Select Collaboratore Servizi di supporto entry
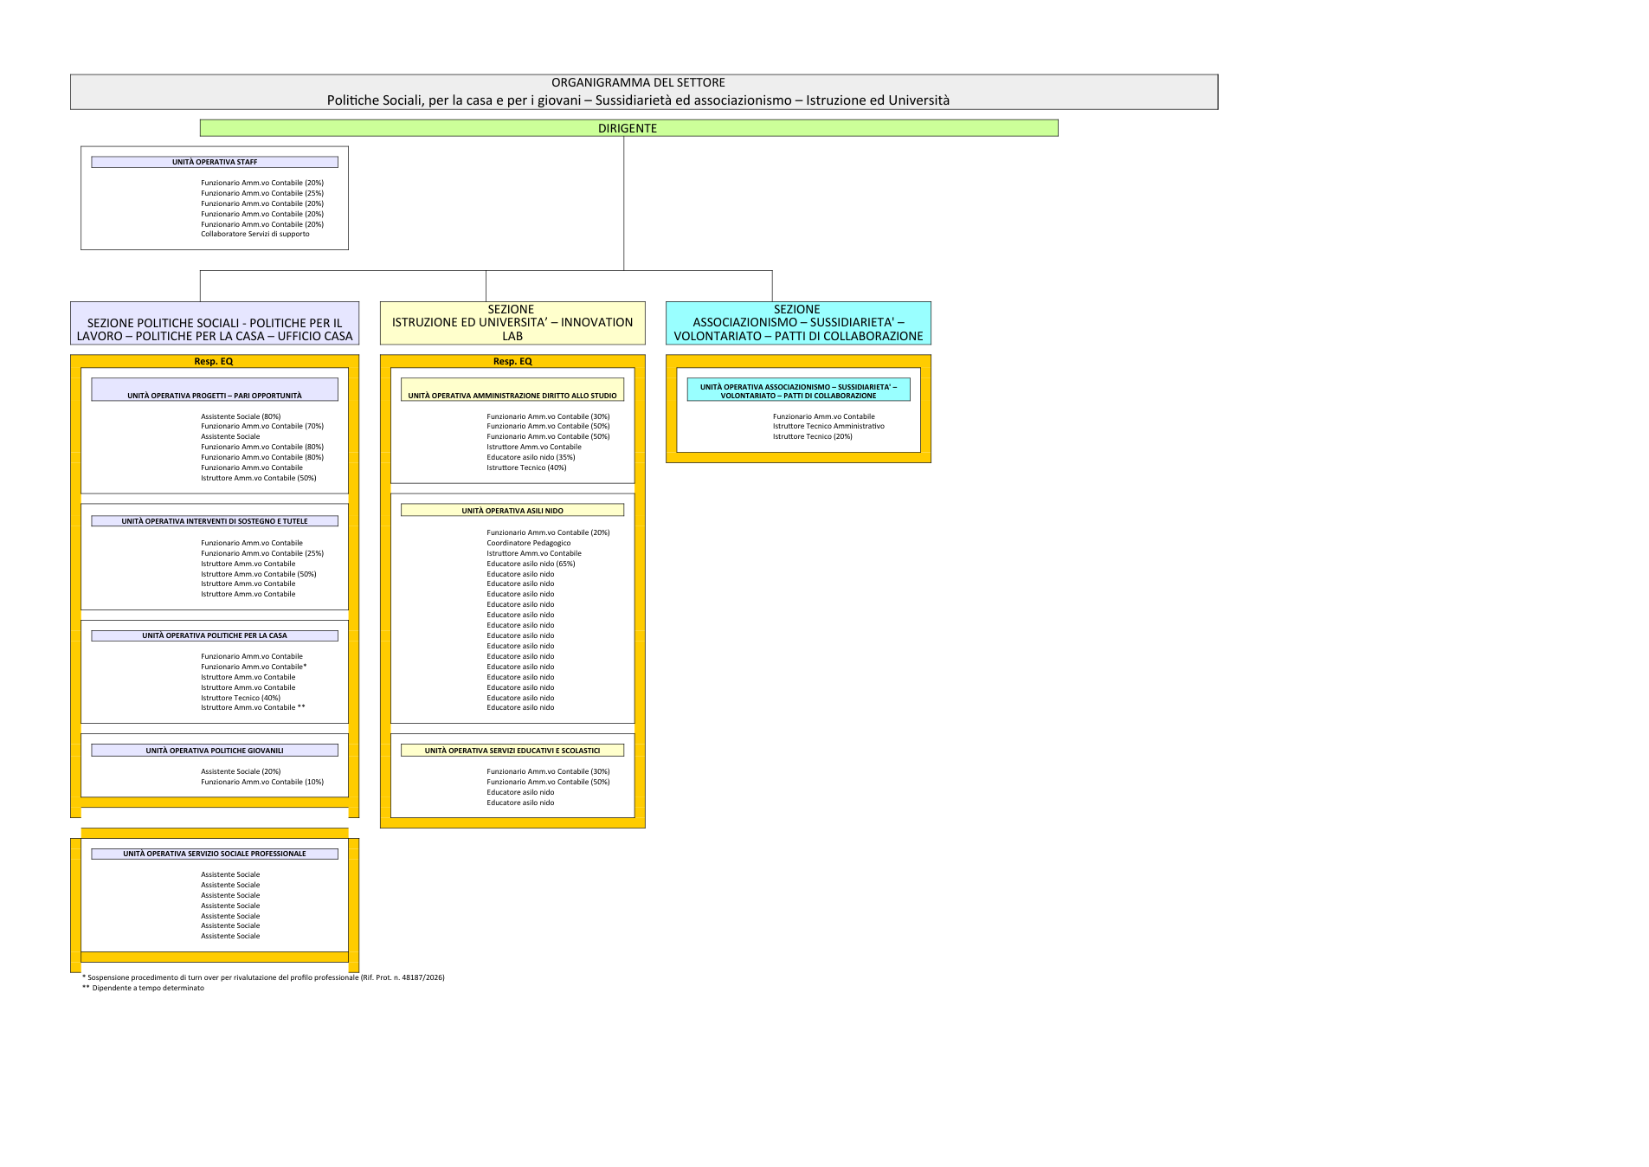Image resolution: width=1649 pixels, height=1167 pixels. (x=254, y=234)
